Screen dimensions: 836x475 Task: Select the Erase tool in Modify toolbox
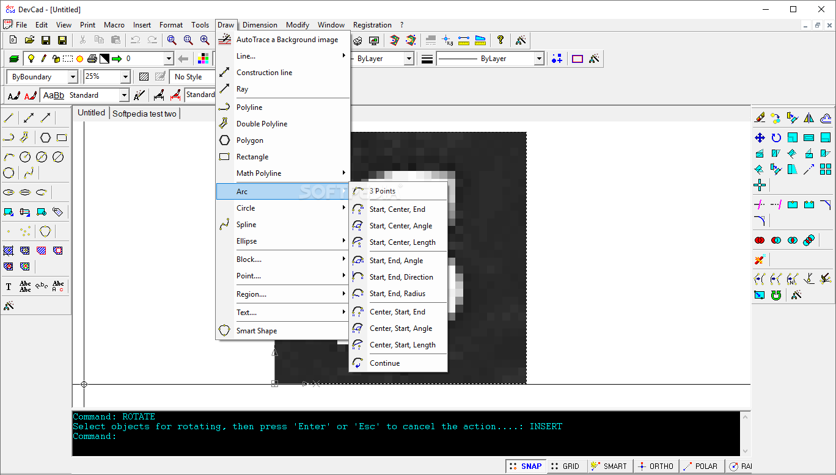point(760,118)
